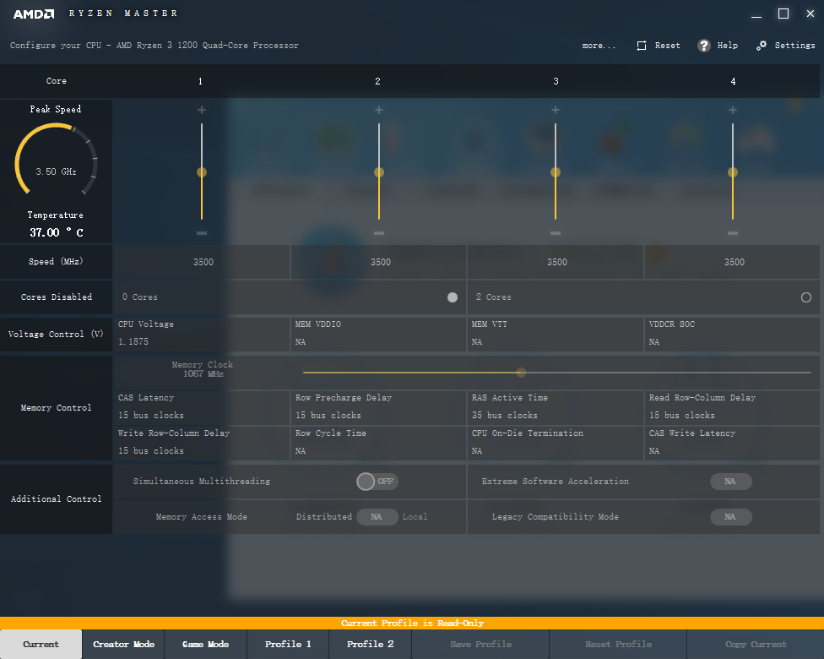Viewport: 824px width, 659px height.
Task: Click the Reset text button
Action: [x=668, y=46]
